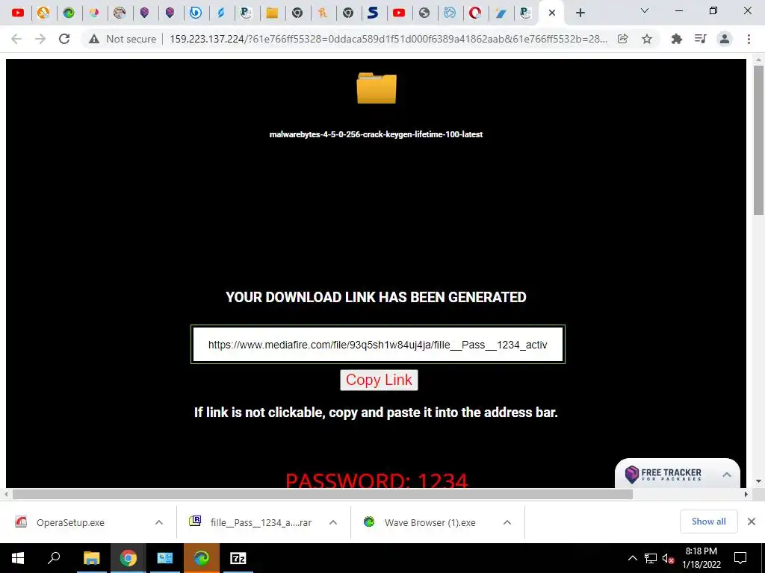This screenshot has height=573, width=765.
Task: Open 7-Zip from the taskbar
Action: pos(238,558)
